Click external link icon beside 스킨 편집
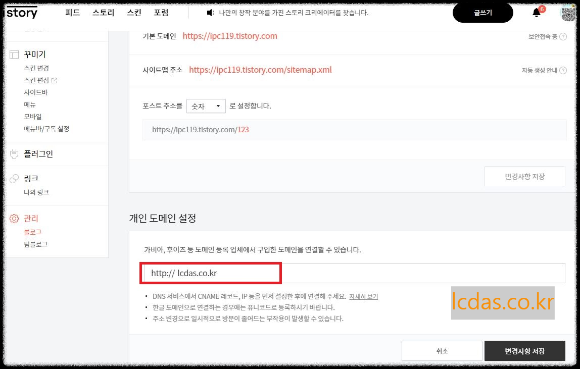Screen dimensions: 580x369 click(55, 80)
